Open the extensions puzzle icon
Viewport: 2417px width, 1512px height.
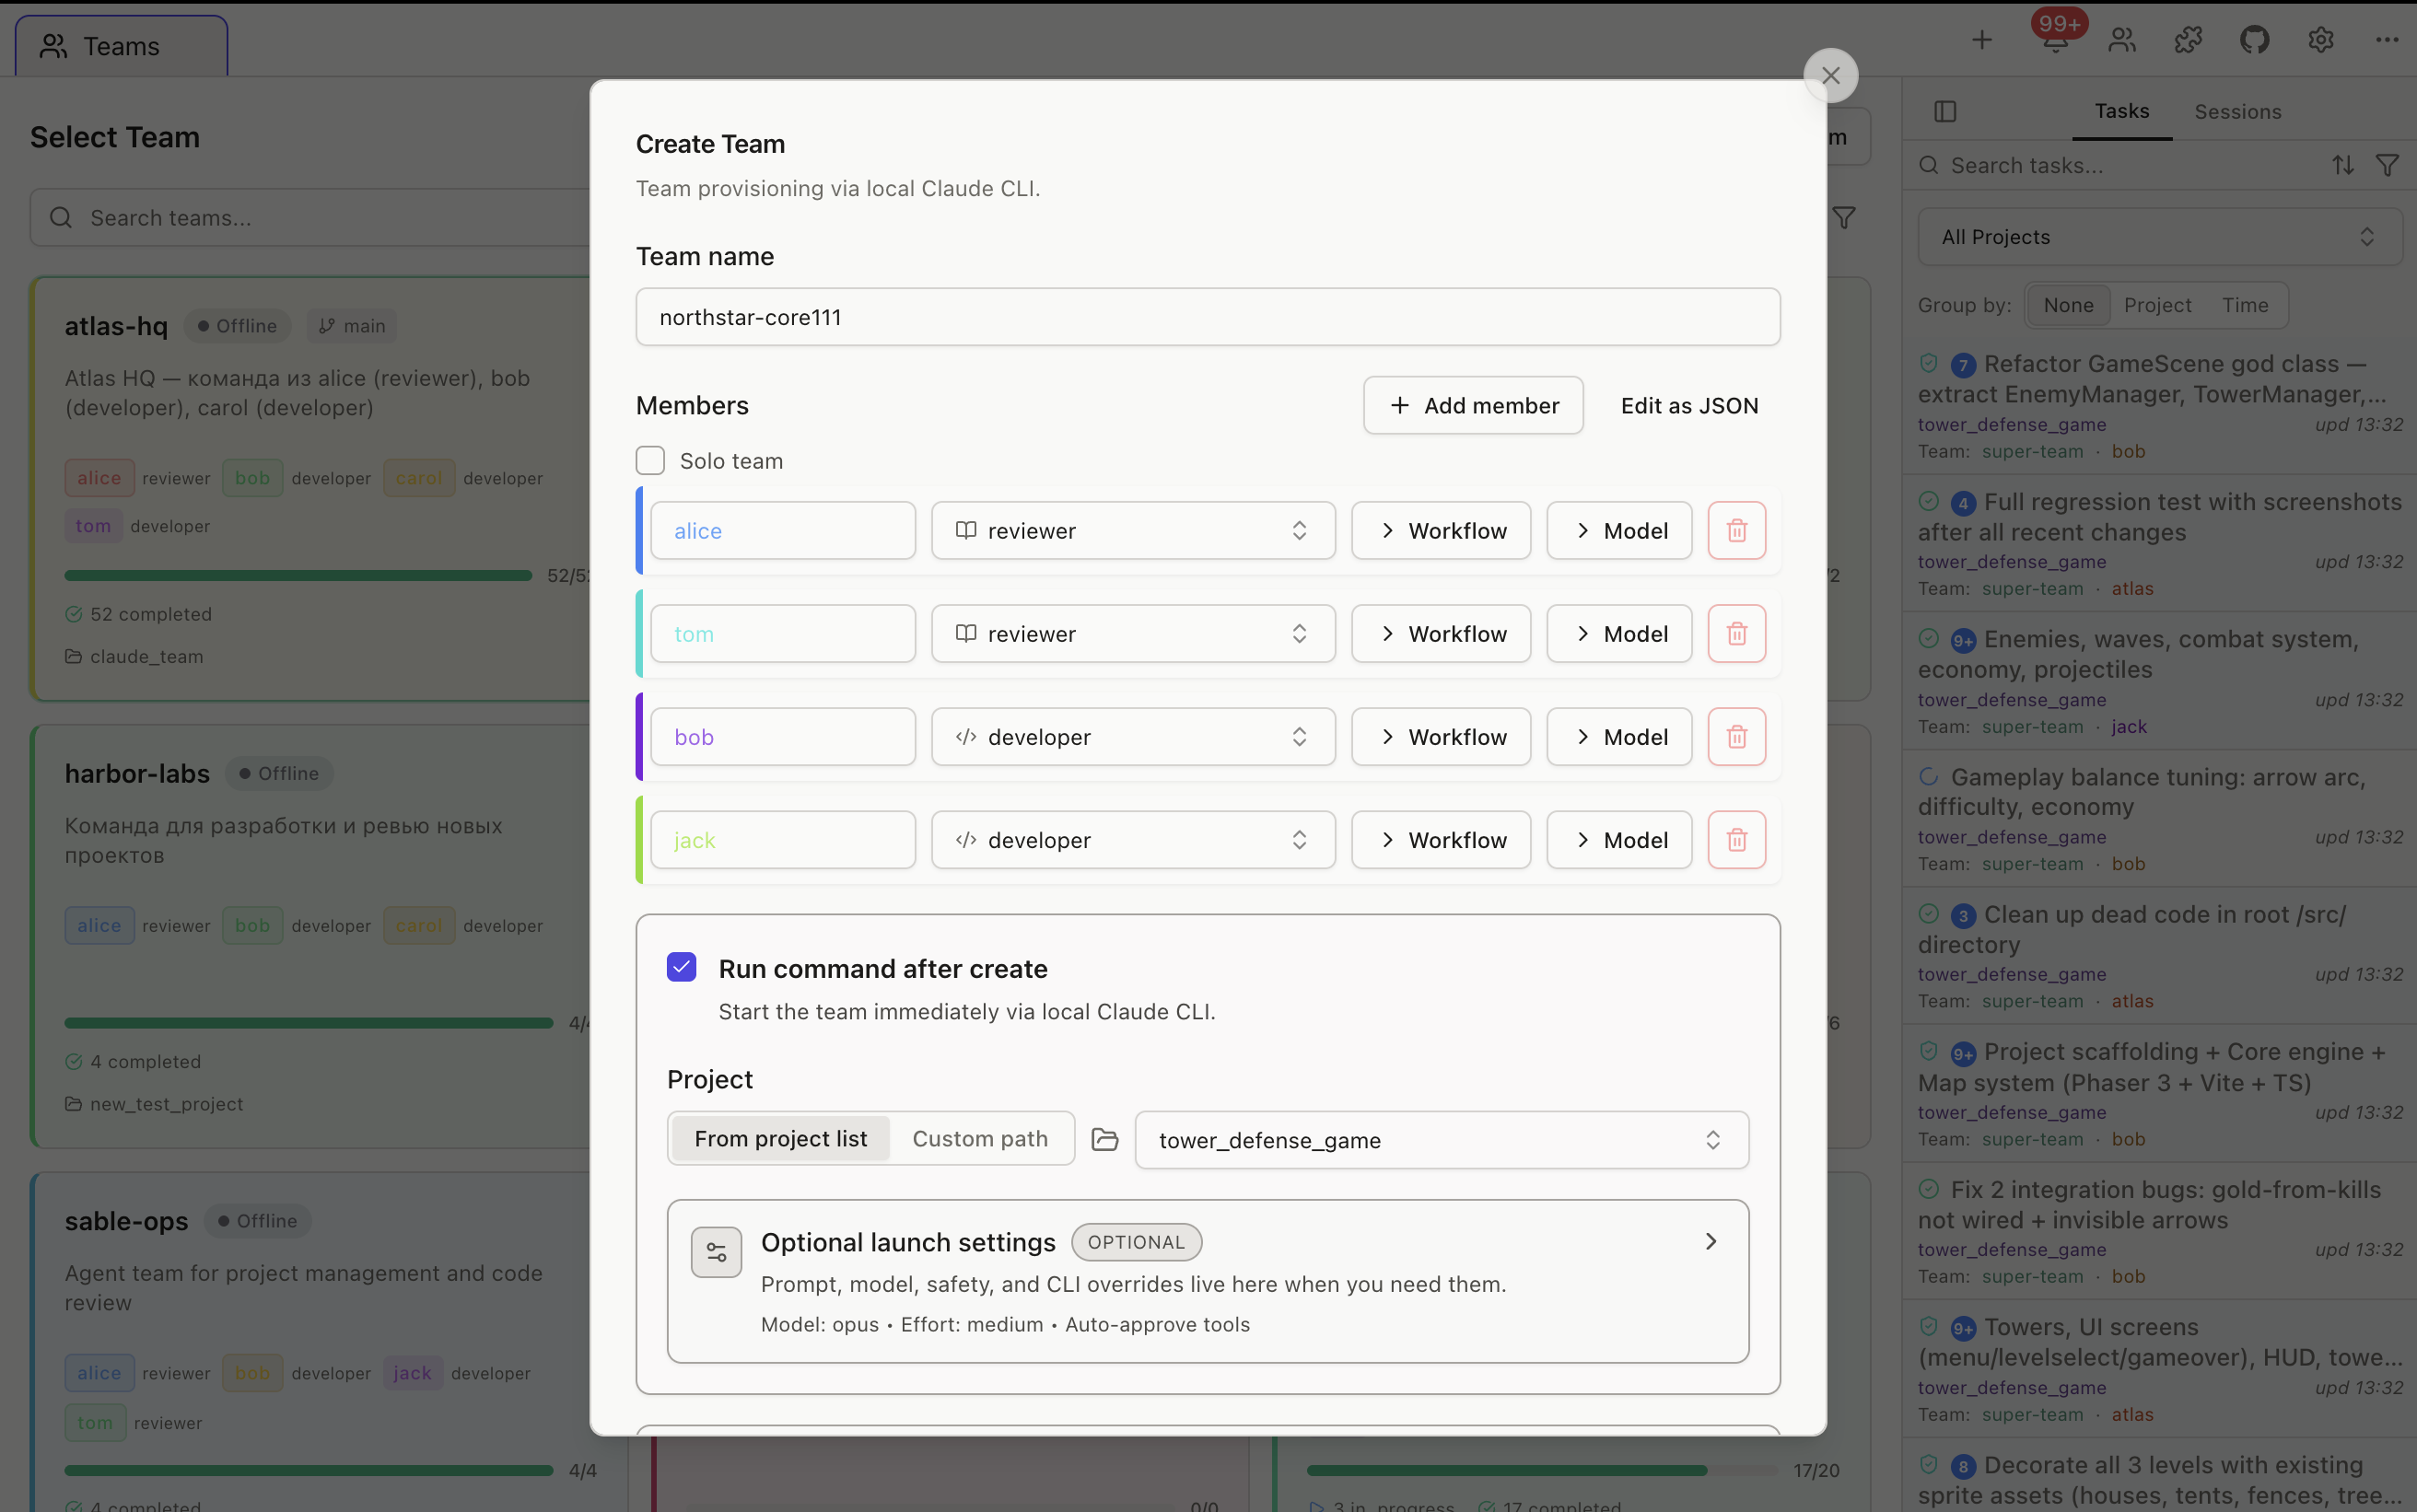[x=2187, y=41]
